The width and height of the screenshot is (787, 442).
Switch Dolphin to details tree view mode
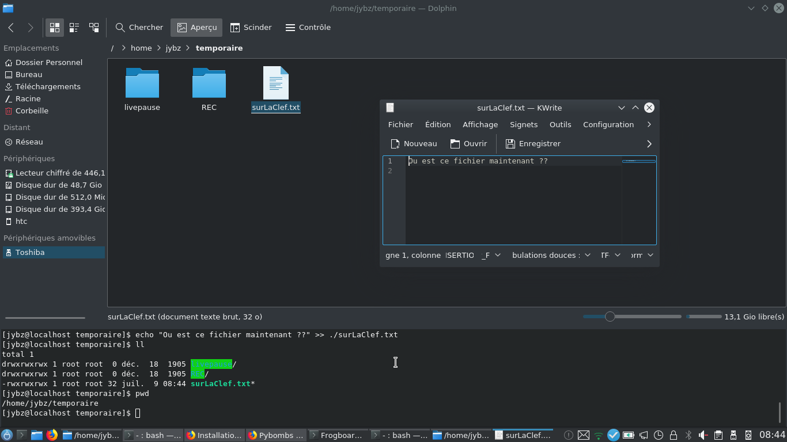pyautogui.click(x=94, y=27)
